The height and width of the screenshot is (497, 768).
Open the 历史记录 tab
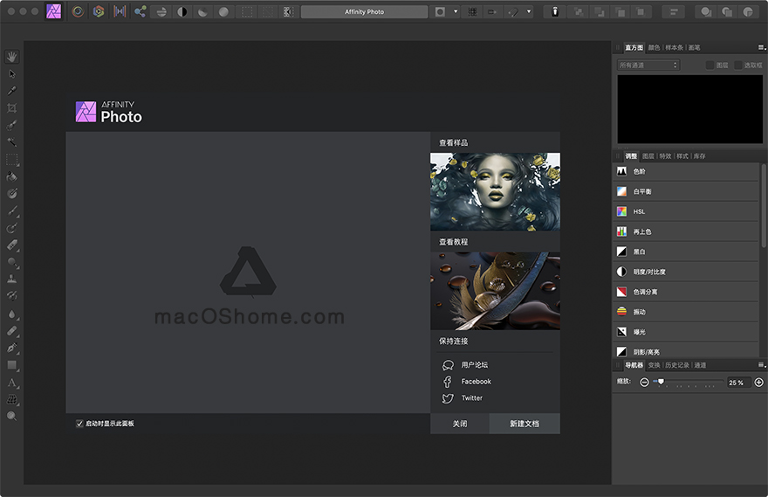[677, 365]
